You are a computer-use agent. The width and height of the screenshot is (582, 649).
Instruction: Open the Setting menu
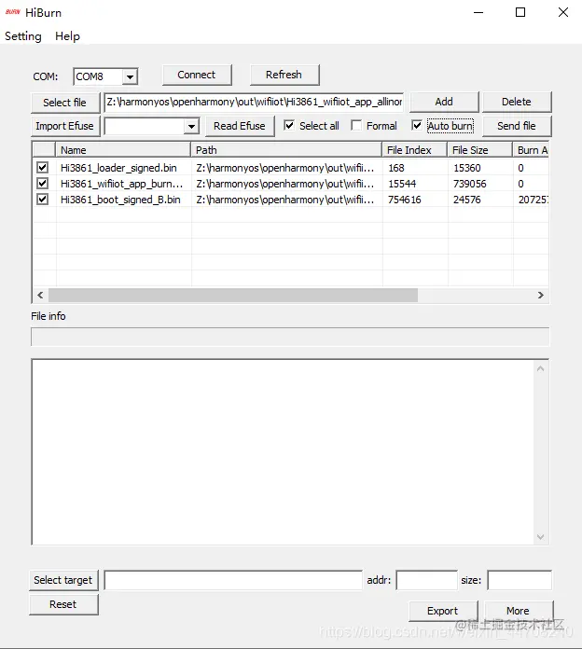click(x=23, y=36)
